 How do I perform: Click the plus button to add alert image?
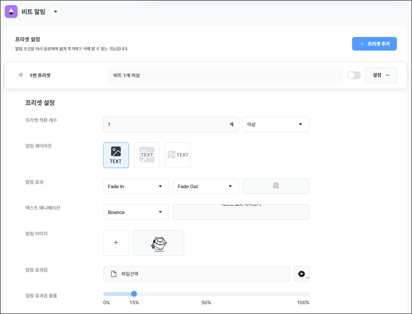coord(116,243)
